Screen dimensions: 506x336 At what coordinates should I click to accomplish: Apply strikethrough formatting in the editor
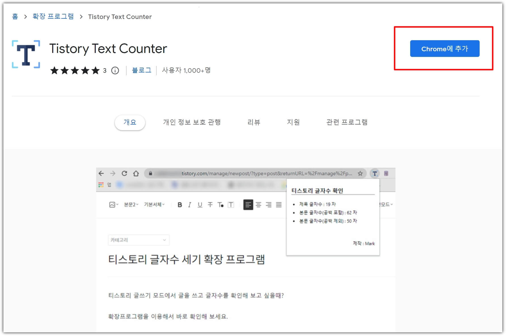pyautogui.click(x=210, y=205)
